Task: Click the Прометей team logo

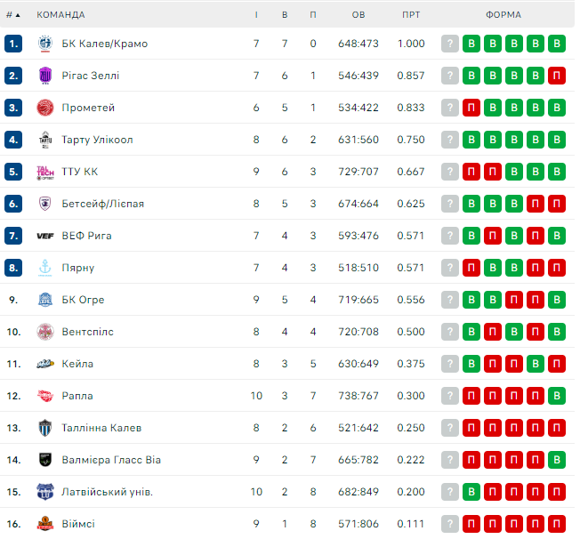Action: coord(45,108)
